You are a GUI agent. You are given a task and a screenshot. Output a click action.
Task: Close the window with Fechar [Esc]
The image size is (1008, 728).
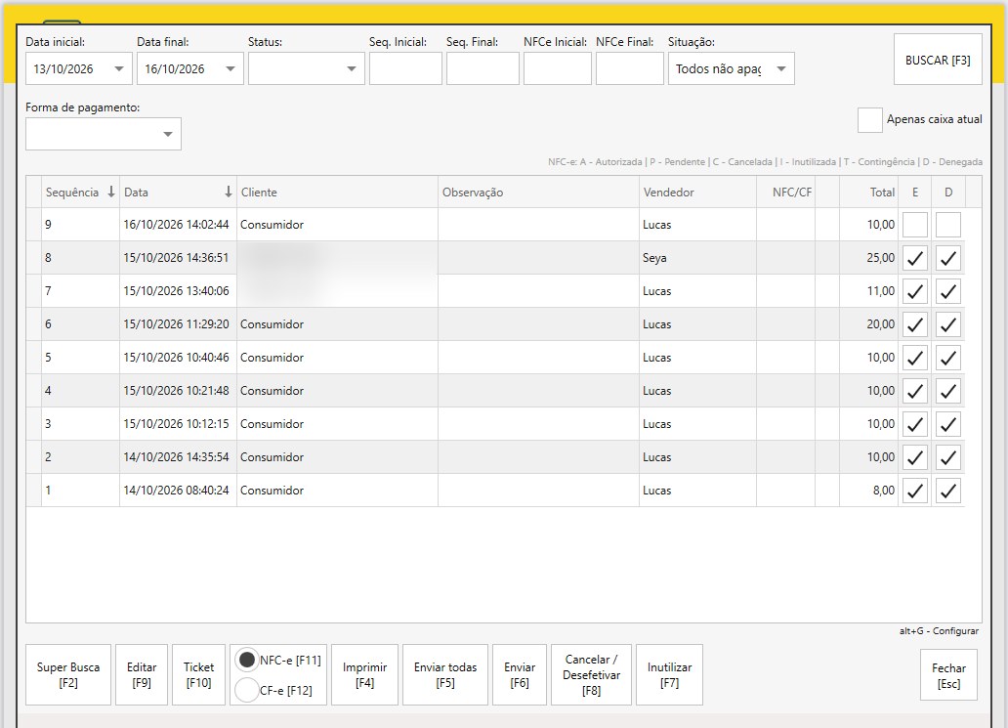click(948, 675)
